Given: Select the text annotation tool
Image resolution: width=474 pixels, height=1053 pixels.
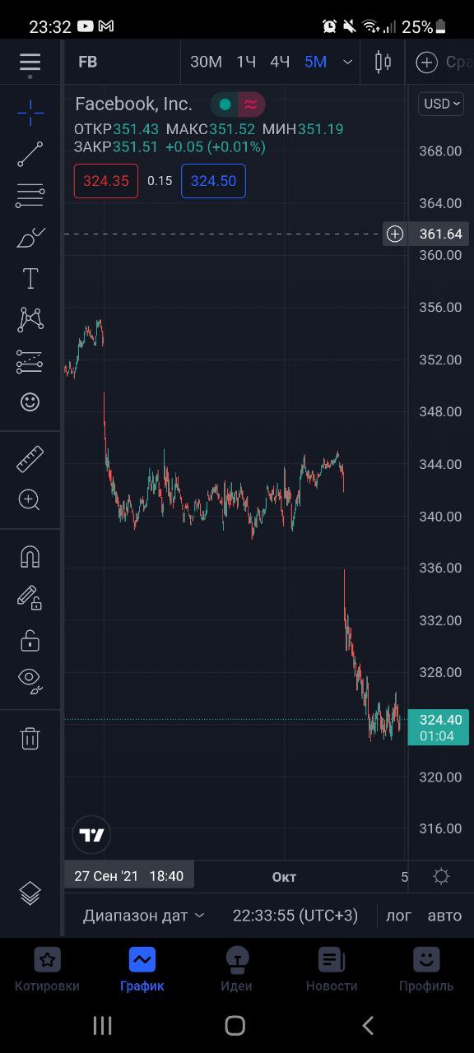Looking at the screenshot, I should 30,278.
